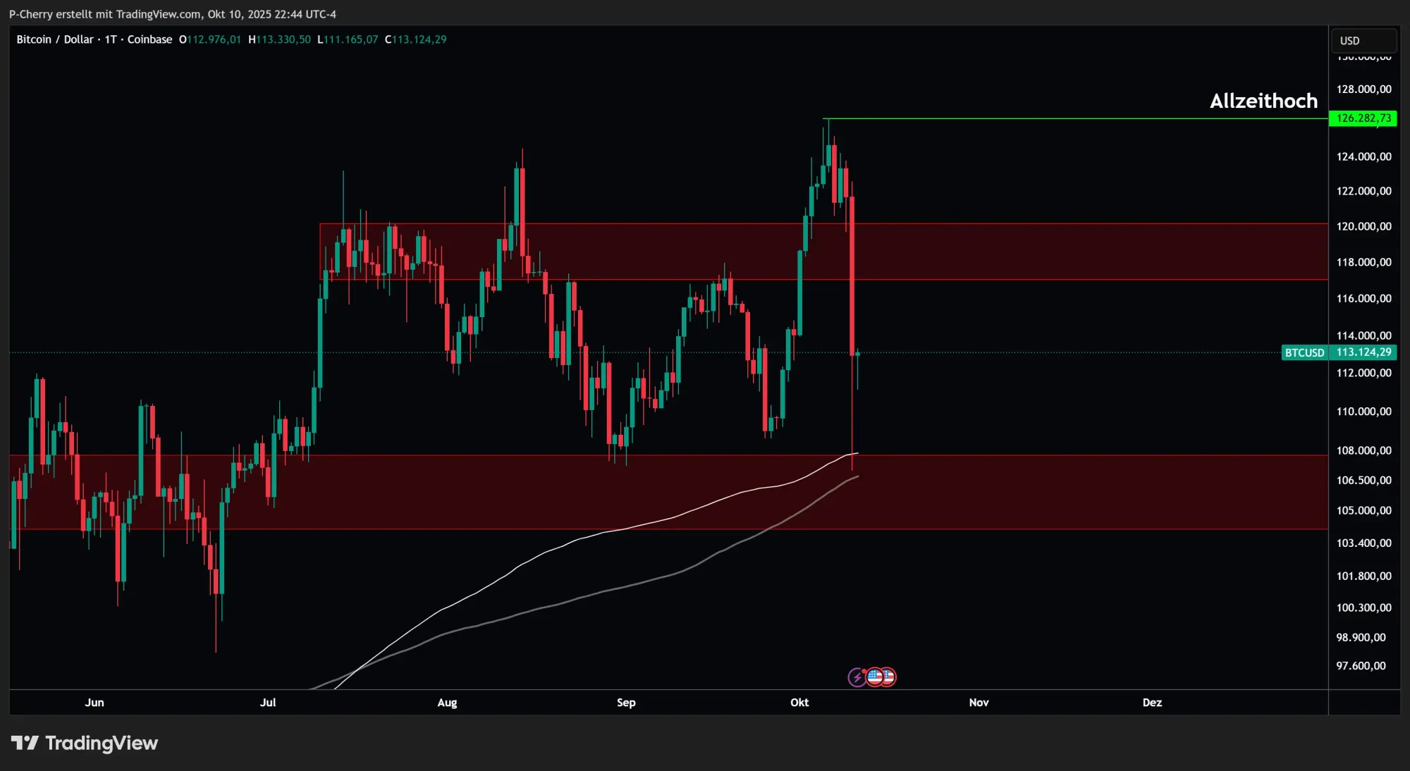Open the first US flag economic event marker
The image size is (1410, 771).
(875, 677)
